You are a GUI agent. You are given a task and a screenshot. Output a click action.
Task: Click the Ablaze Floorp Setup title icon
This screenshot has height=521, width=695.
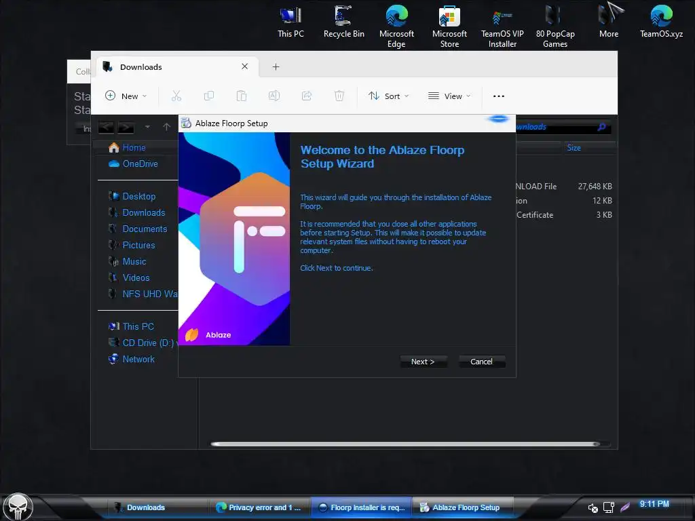coord(186,123)
